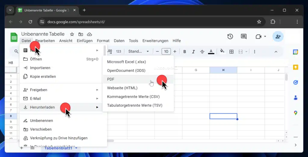Increase font size with plus

[175, 52]
